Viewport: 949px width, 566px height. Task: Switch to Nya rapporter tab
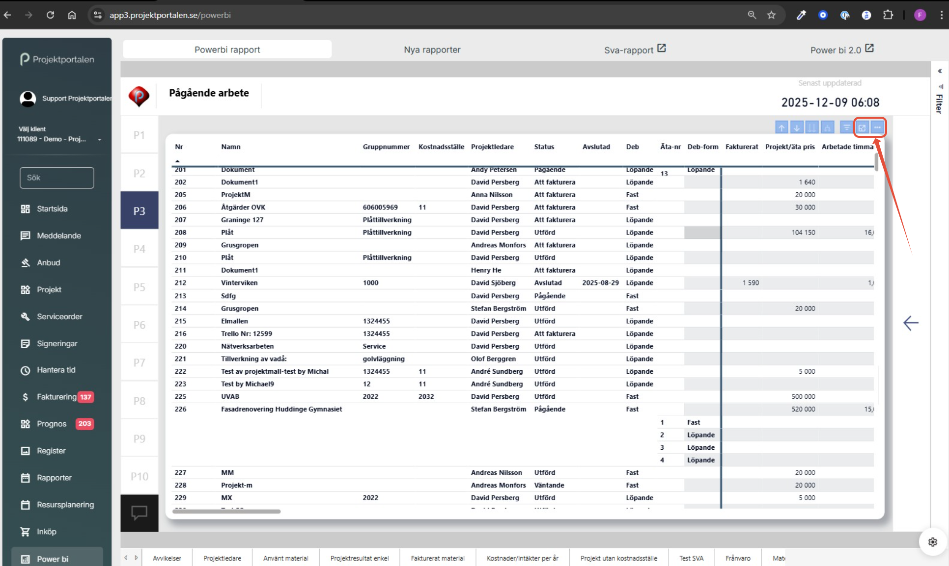tap(432, 50)
